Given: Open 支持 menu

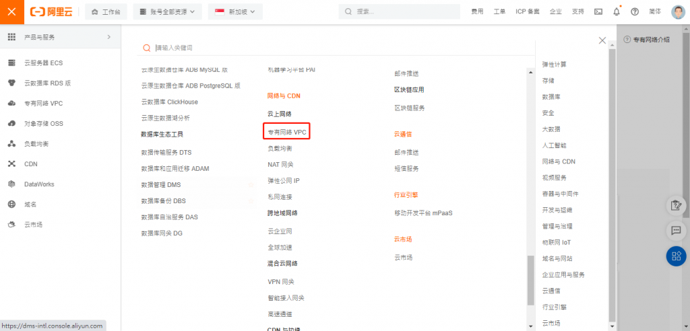Looking at the screenshot, I should (577, 12).
